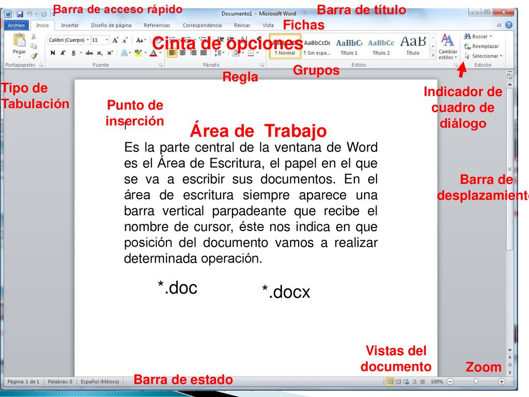The width and height of the screenshot is (529, 397).
Task: Click the Copy icon in Portapapeles group
Action: tap(34, 46)
